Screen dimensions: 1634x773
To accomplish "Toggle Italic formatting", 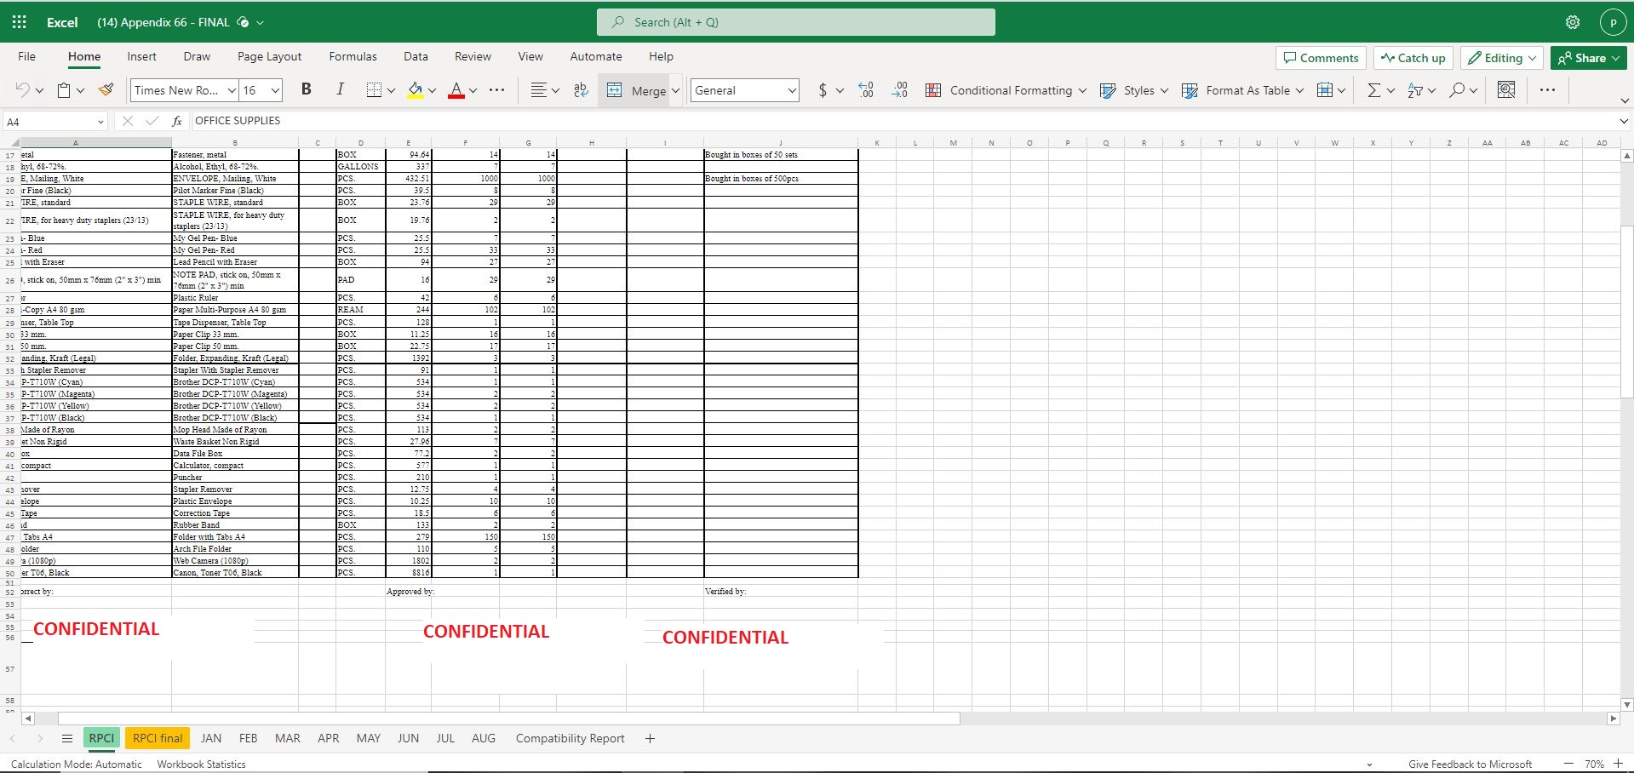I will (340, 89).
